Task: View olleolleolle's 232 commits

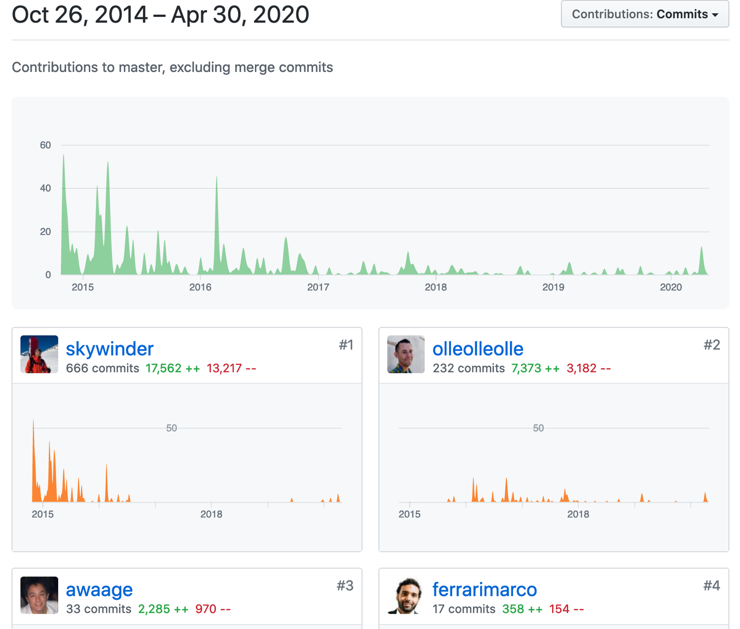Action: 469,368
